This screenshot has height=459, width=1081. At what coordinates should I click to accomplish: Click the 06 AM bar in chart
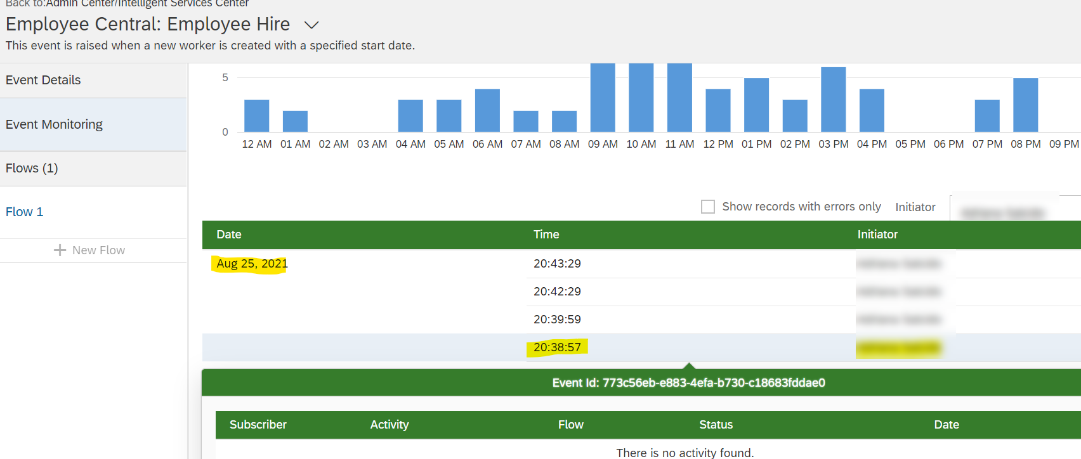click(x=487, y=110)
